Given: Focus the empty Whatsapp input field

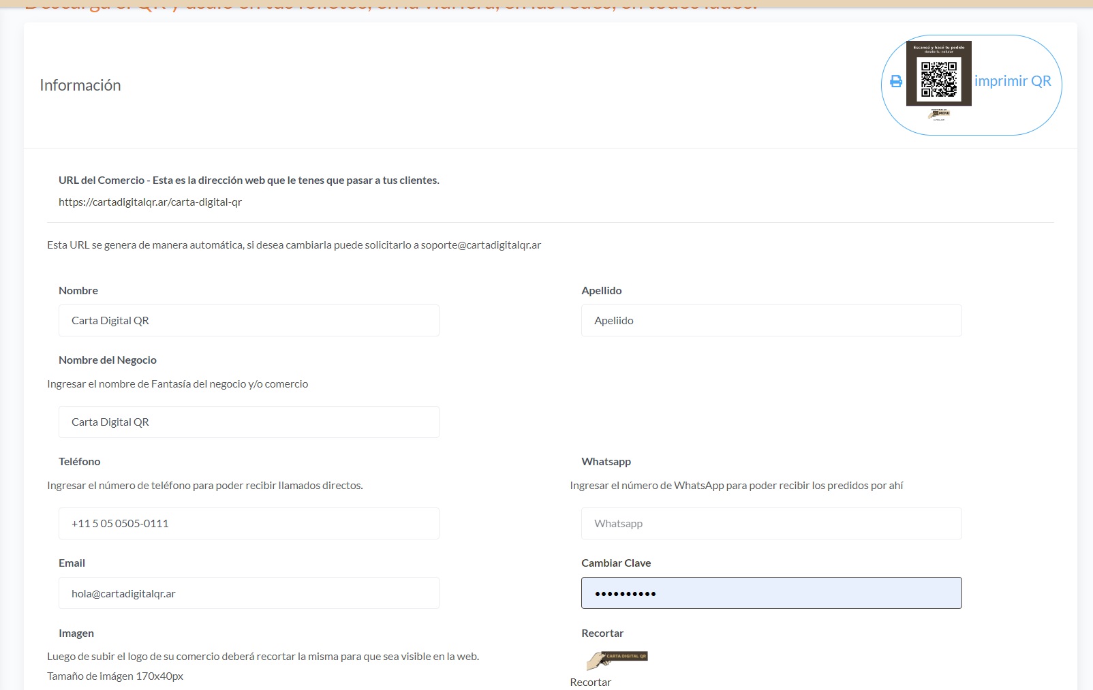Looking at the screenshot, I should pyautogui.click(x=771, y=524).
